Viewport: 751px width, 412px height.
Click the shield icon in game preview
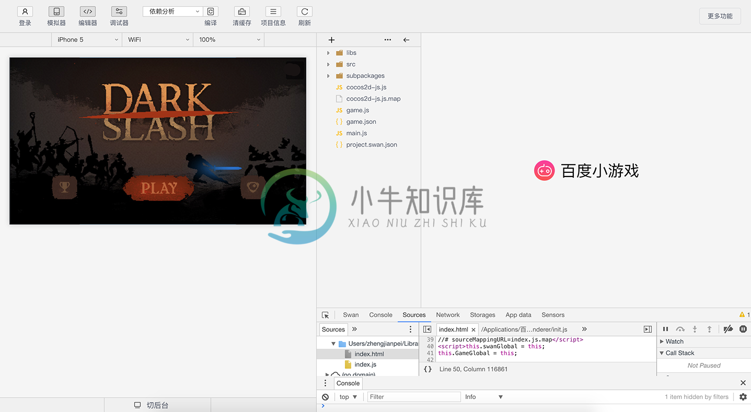click(x=253, y=186)
